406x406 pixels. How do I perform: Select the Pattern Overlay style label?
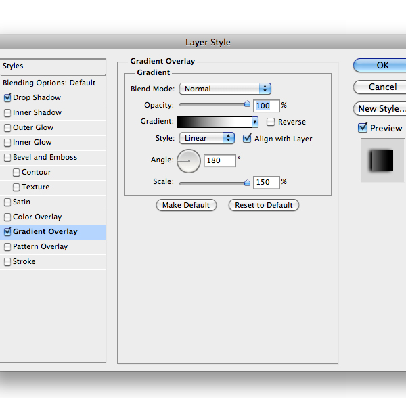[x=41, y=246]
